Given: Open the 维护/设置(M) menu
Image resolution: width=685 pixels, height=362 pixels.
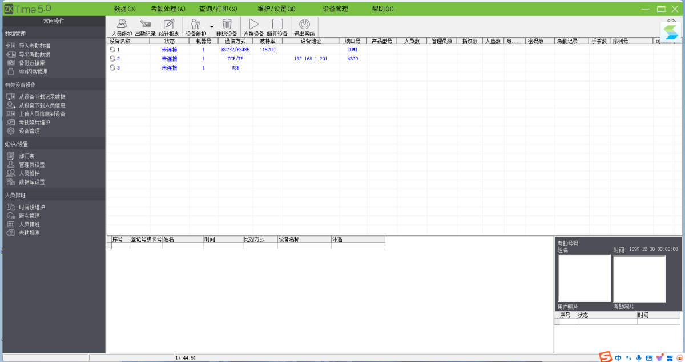Looking at the screenshot, I should (x=276, y=9).
